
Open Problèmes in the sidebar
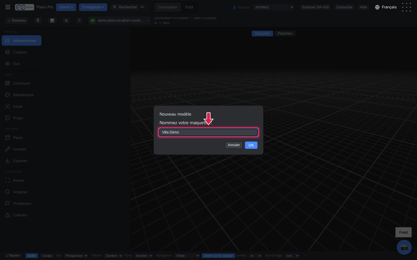[x=22, y=204]
